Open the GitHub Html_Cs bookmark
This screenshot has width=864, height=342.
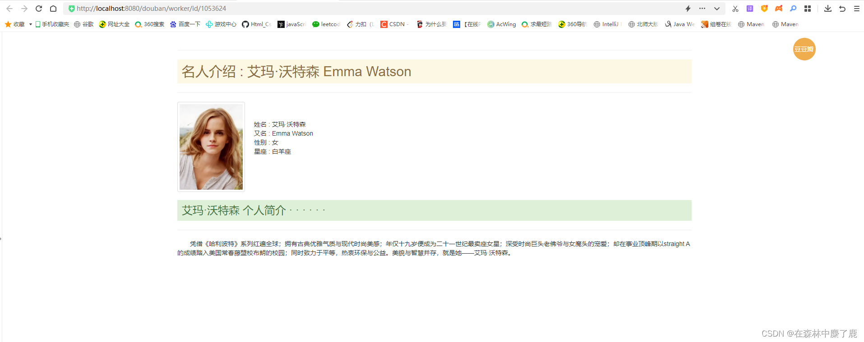coord(257,24)
